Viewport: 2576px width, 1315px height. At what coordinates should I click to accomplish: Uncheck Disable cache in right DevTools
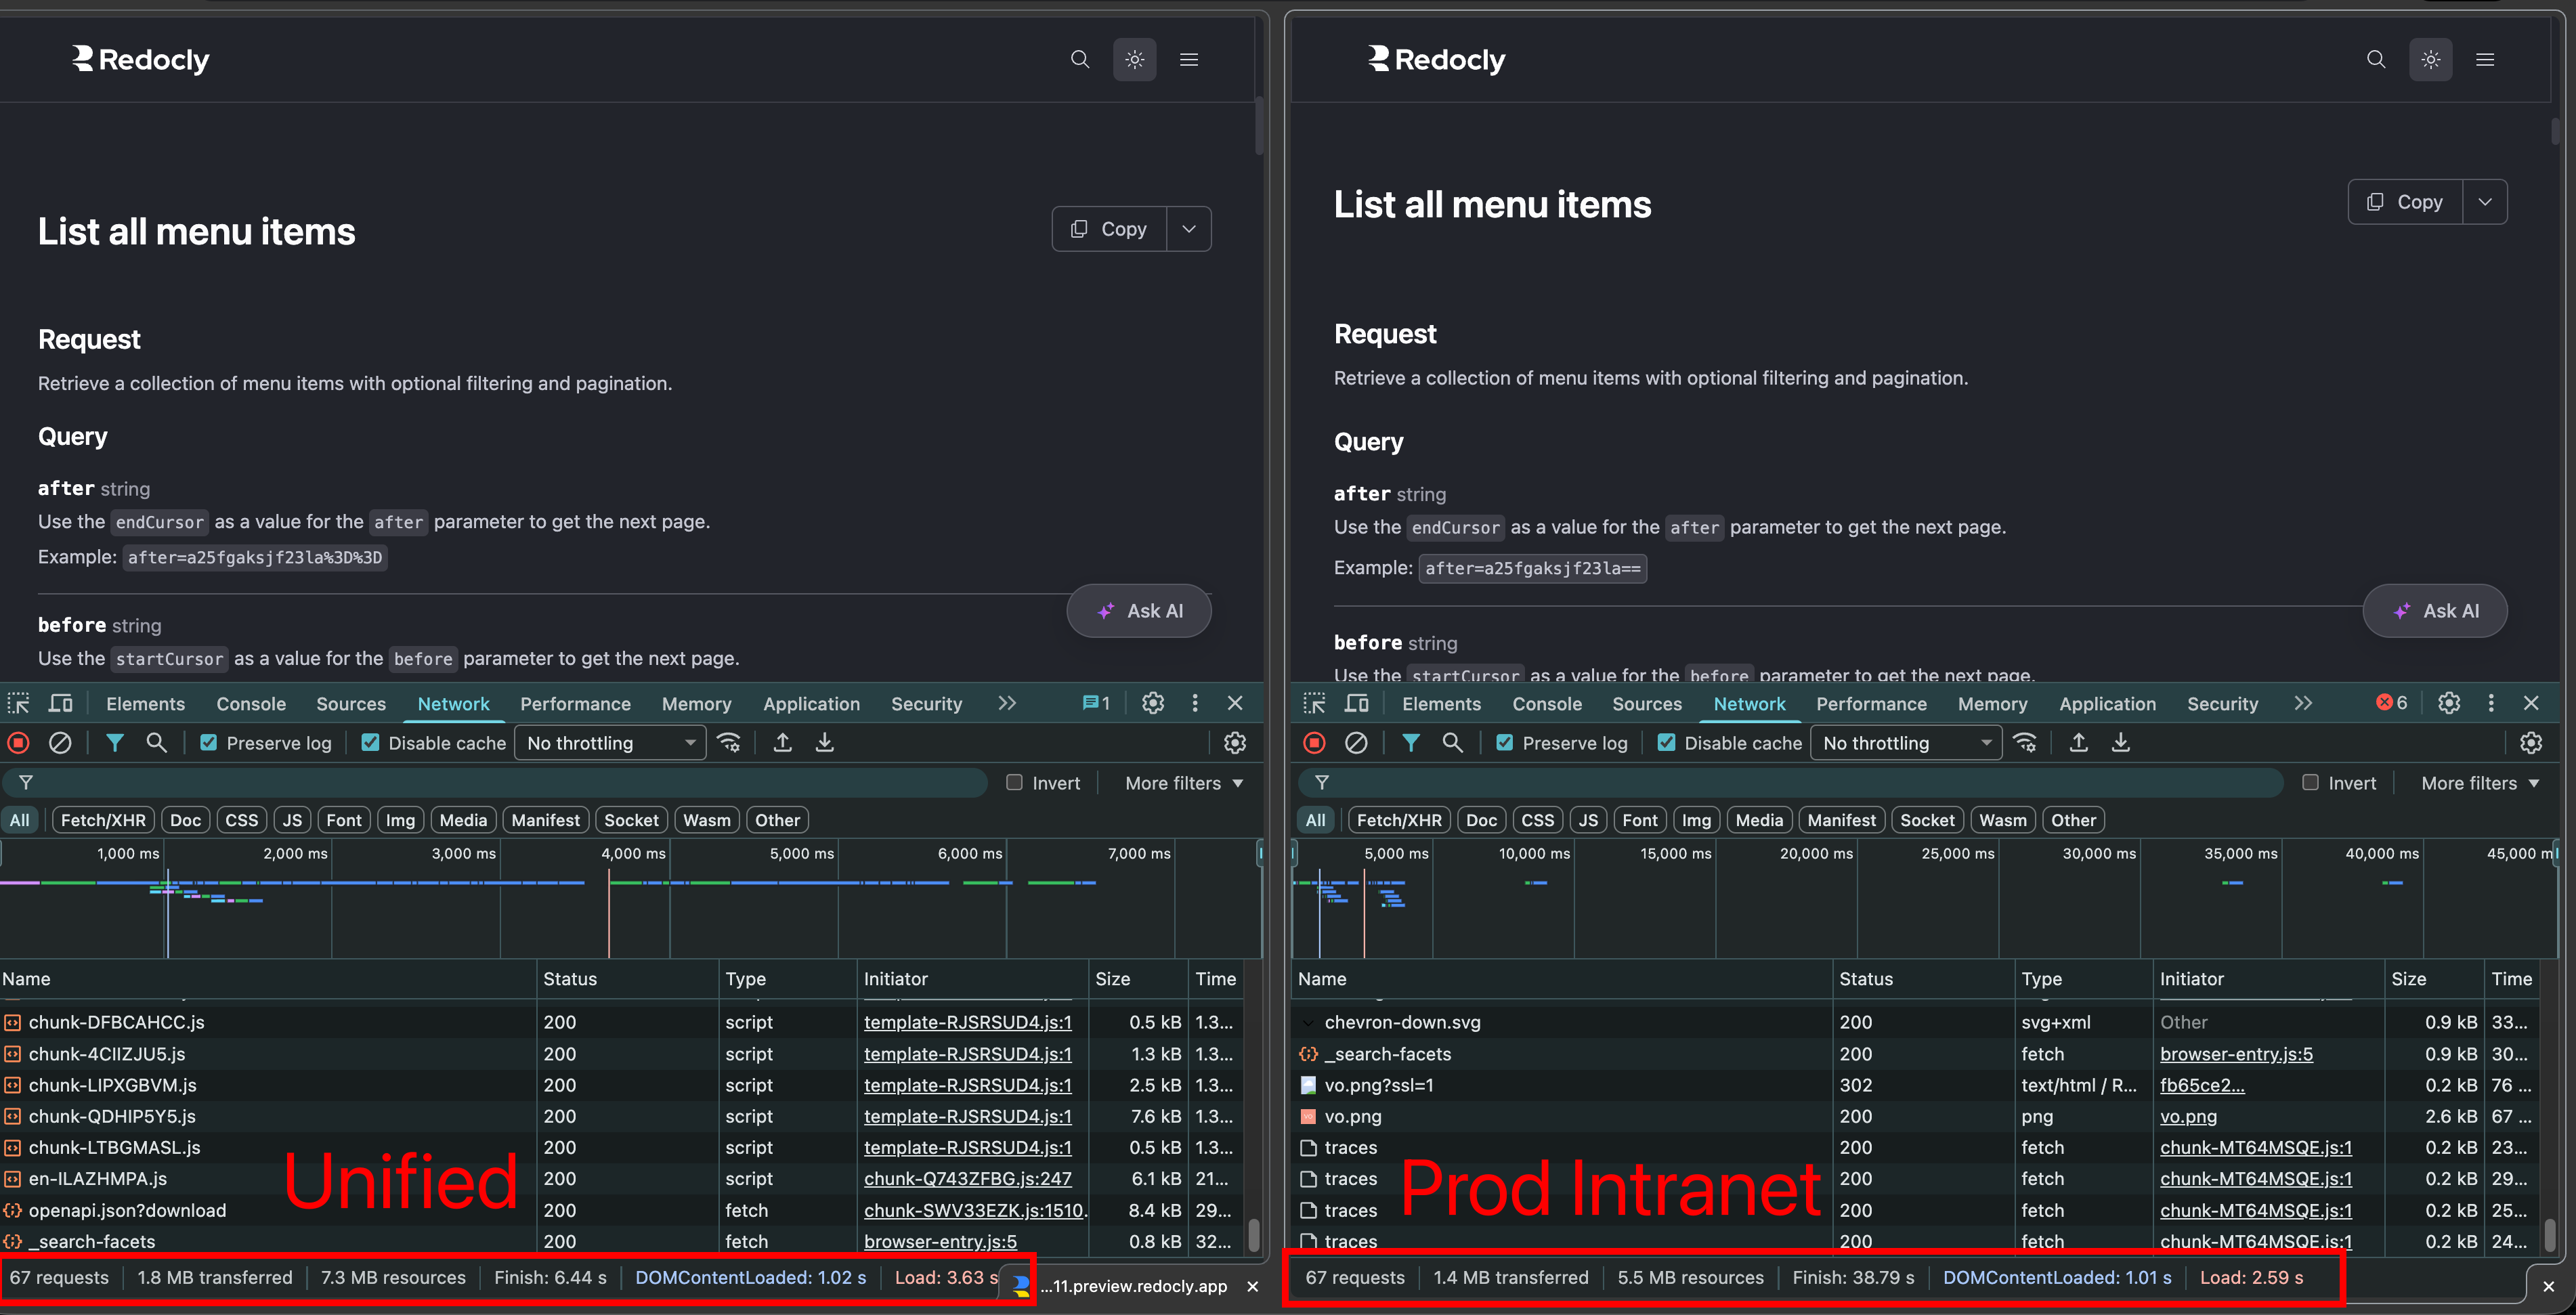(x=1666, y=743)
